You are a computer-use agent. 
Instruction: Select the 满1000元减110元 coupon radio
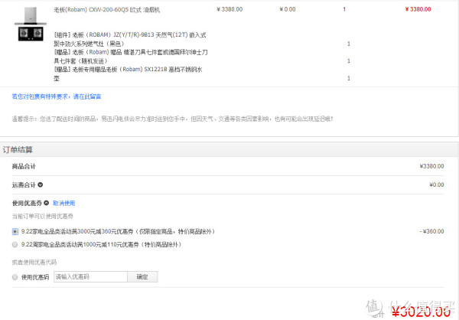tap(15, 244)
